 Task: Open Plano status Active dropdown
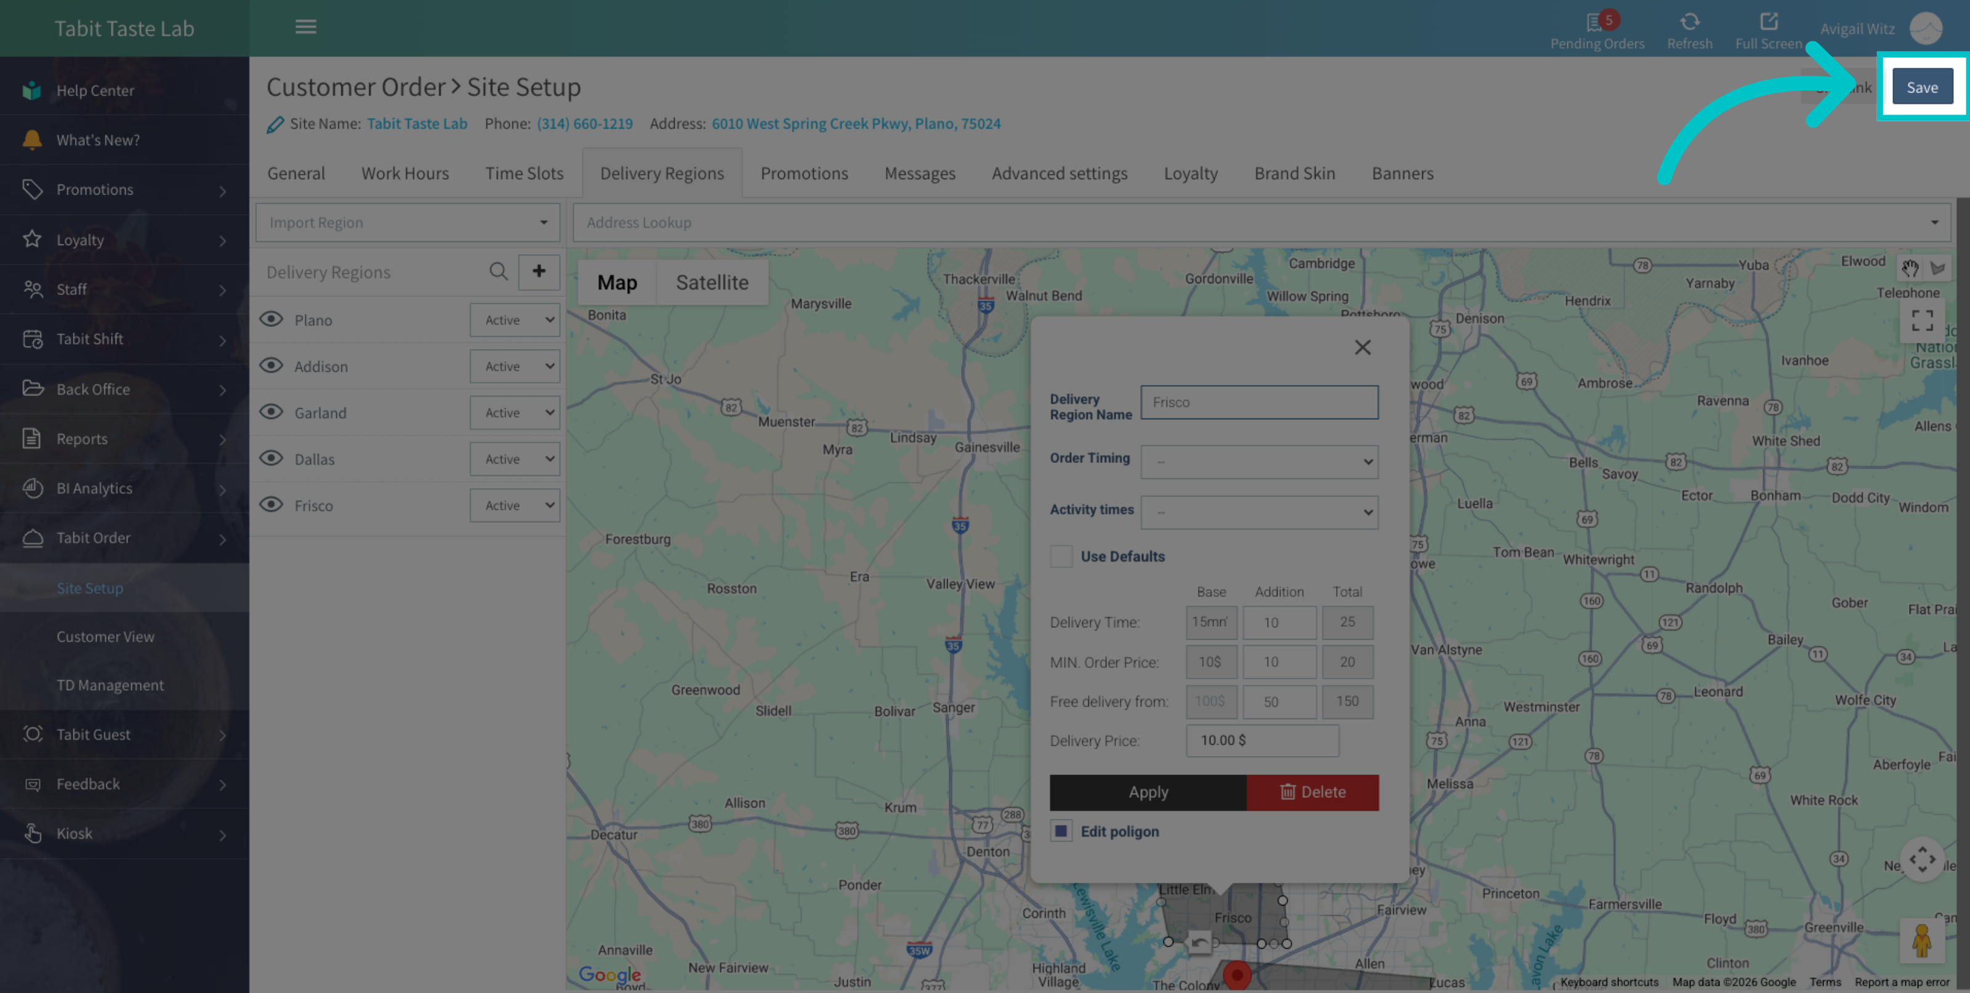click(515, 320)
